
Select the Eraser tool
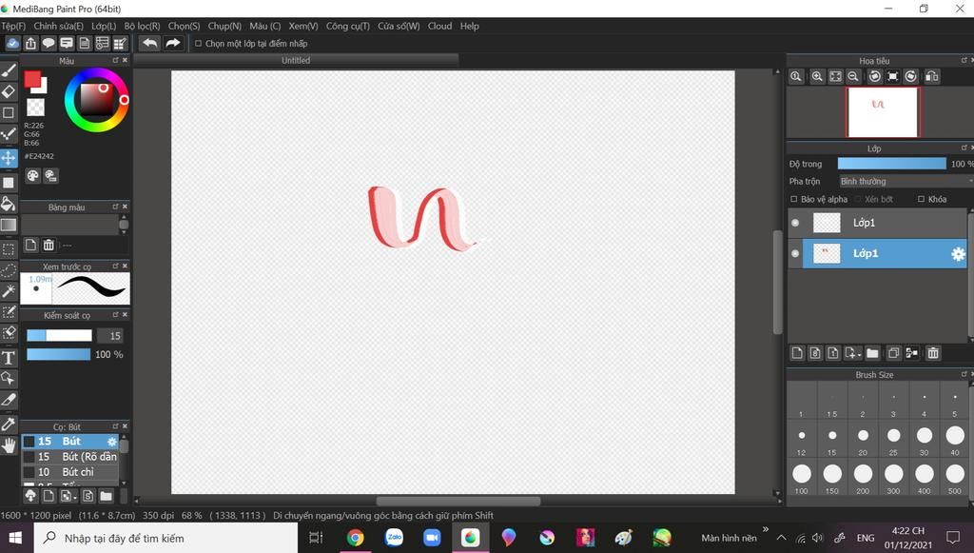coord(9,92)
